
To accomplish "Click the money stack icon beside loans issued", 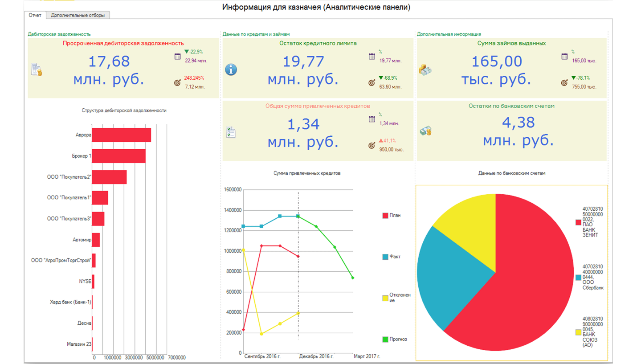I will tap(425, 70).
